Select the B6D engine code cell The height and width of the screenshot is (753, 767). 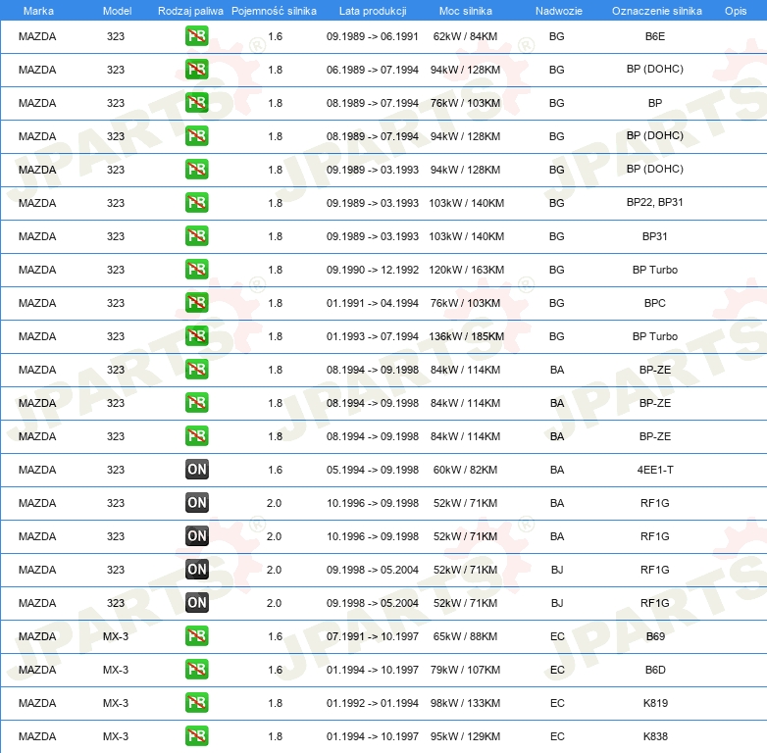tap(655, 670)
